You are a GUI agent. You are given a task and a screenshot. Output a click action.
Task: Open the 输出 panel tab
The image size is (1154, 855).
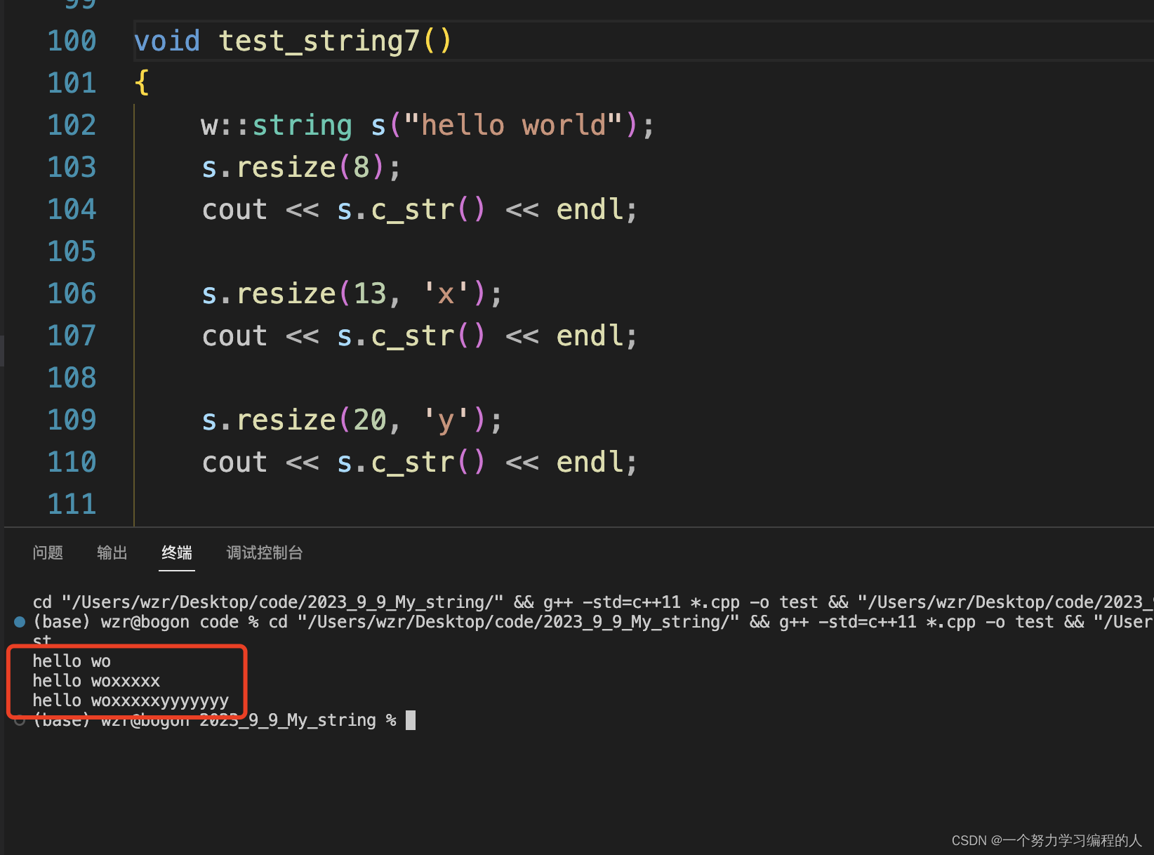click(112, 552)
